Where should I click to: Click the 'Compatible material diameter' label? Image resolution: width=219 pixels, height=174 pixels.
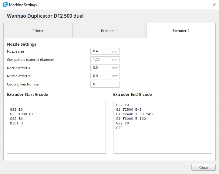click(31, 60)
